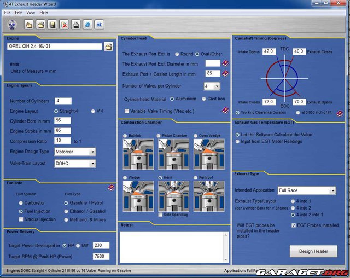The image size is (350, 278).
Task: Open the Valve-Train Layout dropdown
Action: 92,163
